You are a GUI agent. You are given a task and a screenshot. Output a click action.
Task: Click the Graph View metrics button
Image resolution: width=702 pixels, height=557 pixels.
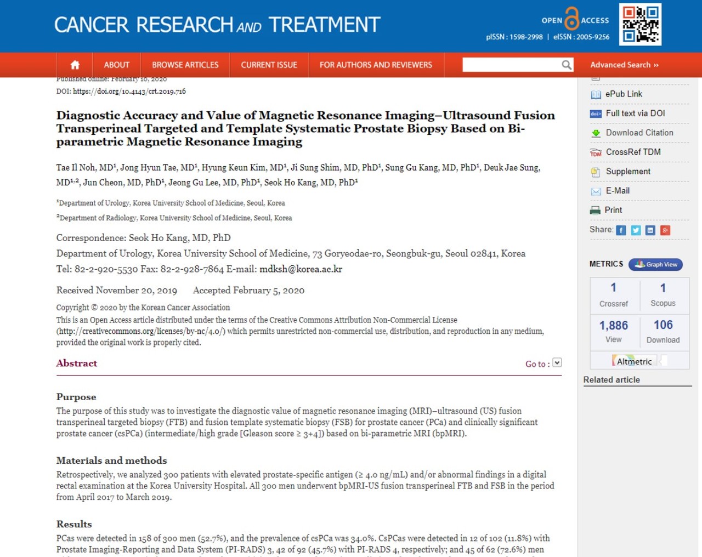(655, 264)
